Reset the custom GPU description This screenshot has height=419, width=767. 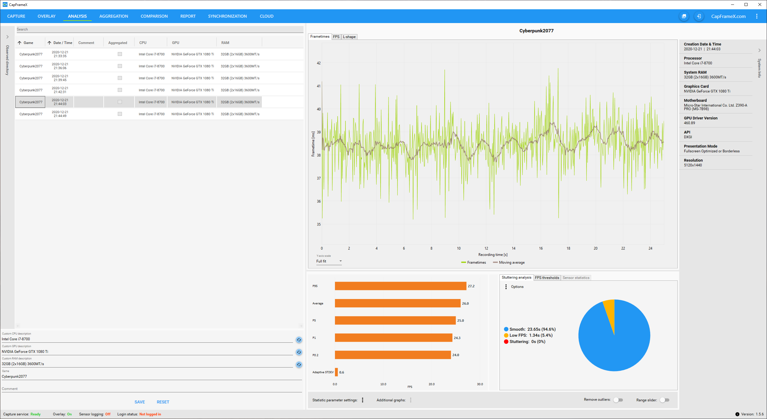point(299,352)
